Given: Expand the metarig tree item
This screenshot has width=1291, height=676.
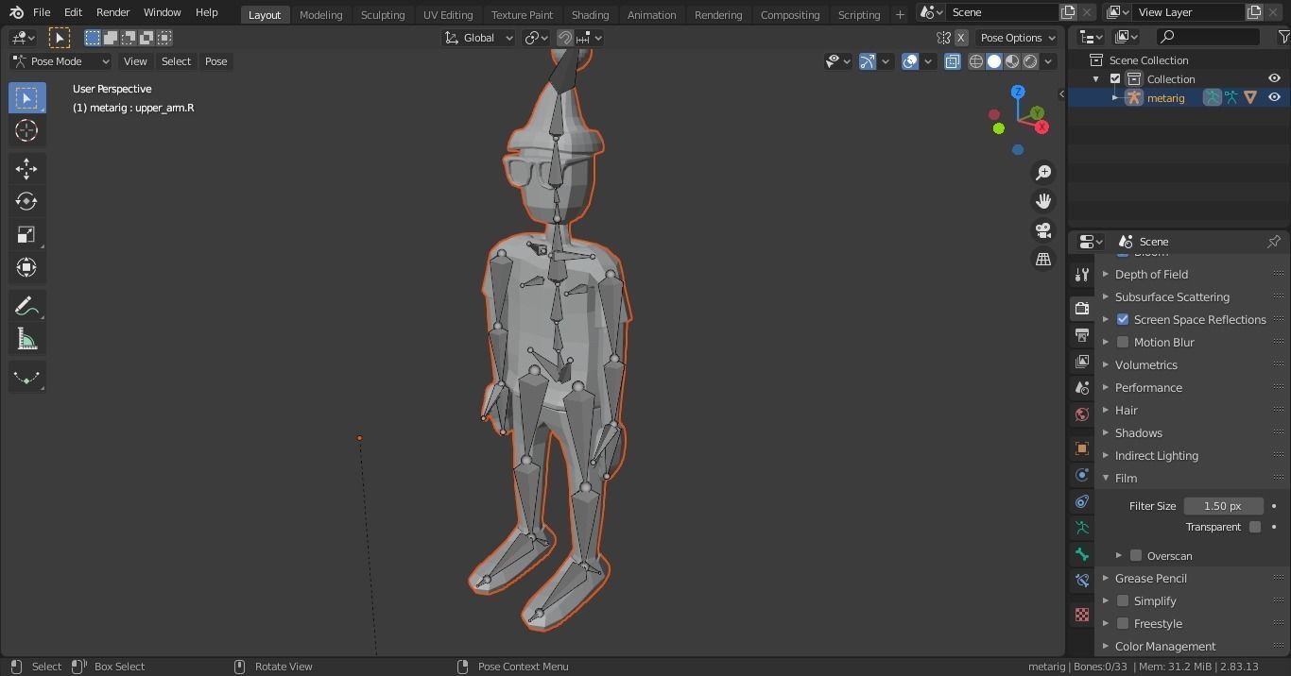Looking at the screenshot, I should (x=1115, y=98).
